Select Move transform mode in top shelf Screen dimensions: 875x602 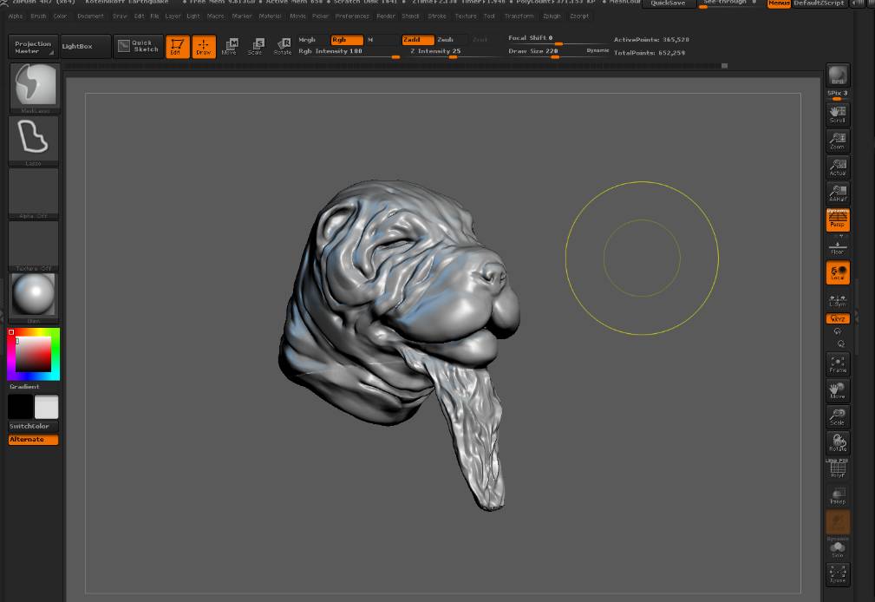pyautogui.click(x=230, y=46)
